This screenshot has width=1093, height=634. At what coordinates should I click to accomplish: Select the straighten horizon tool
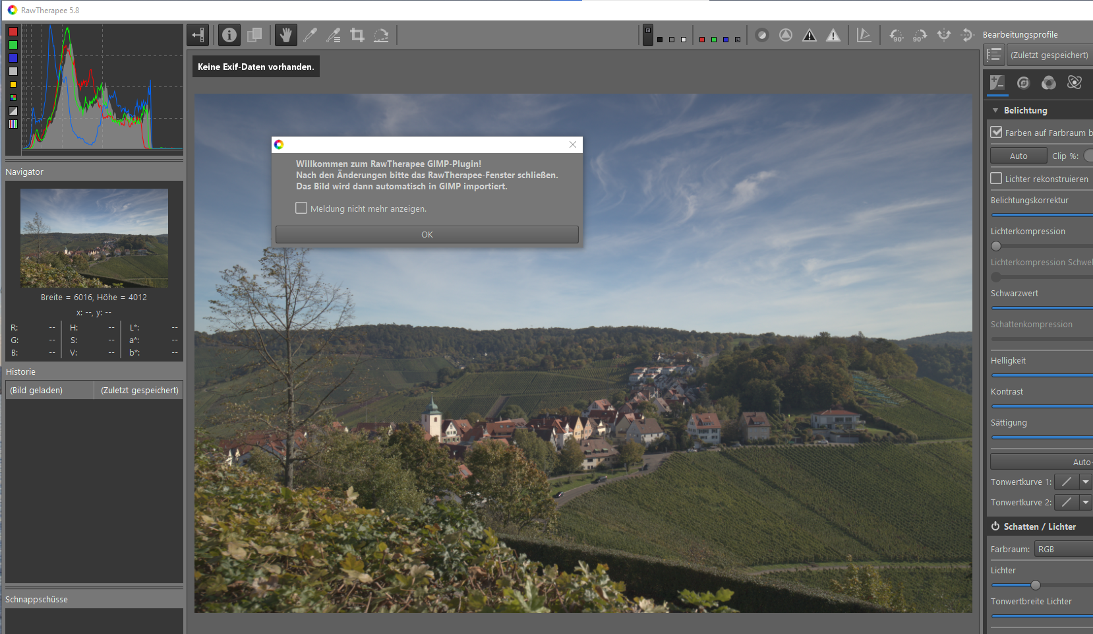[x=381, y=36]
